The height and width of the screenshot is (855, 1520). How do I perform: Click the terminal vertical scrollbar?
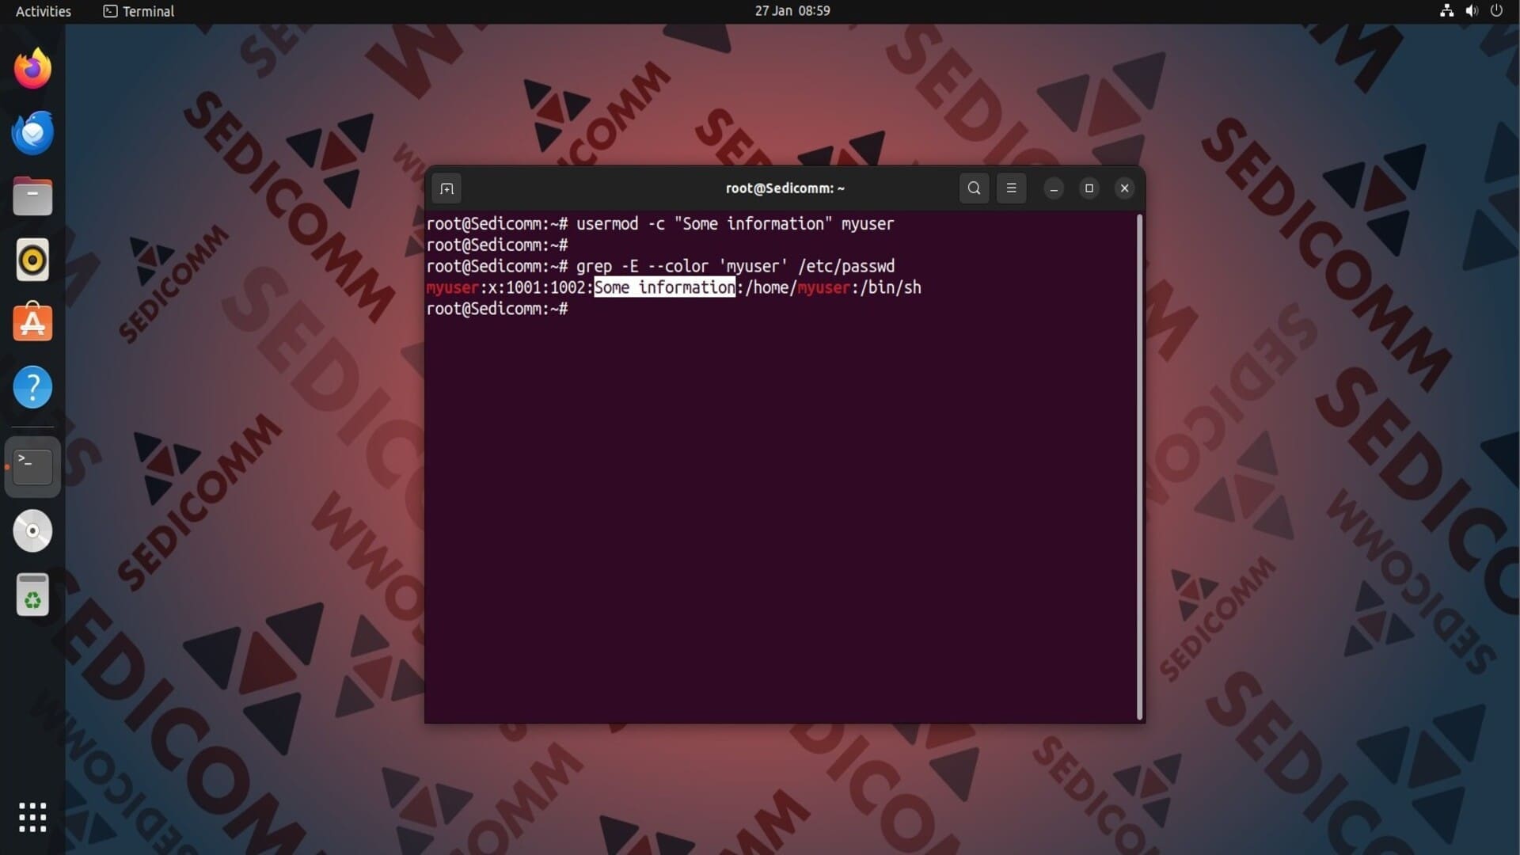coord(1139,467)
